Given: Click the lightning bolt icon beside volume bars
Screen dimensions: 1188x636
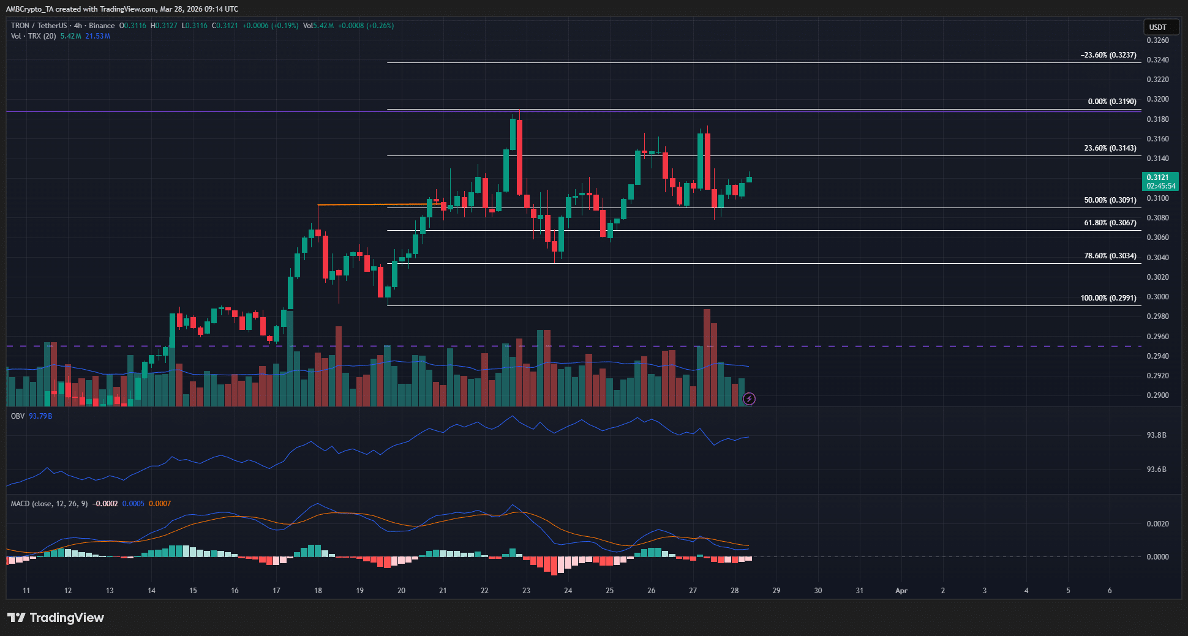Looking at the screenshot, I should (749, 399).
